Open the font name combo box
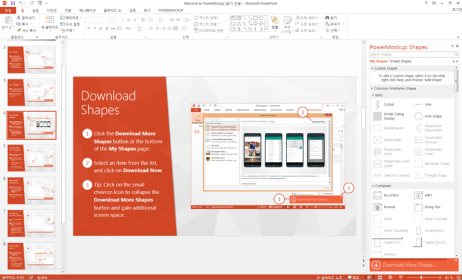This screenshot has width=462, height=280. pyautogui.click(x=99, y=20)
